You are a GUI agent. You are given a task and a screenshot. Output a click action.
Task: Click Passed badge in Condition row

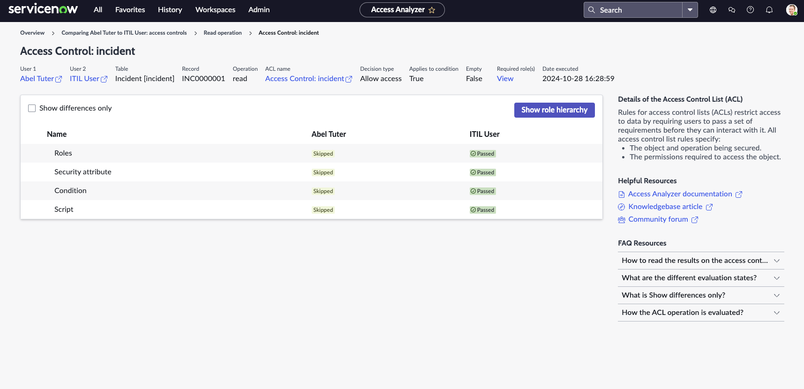click(x=483, y=191)
